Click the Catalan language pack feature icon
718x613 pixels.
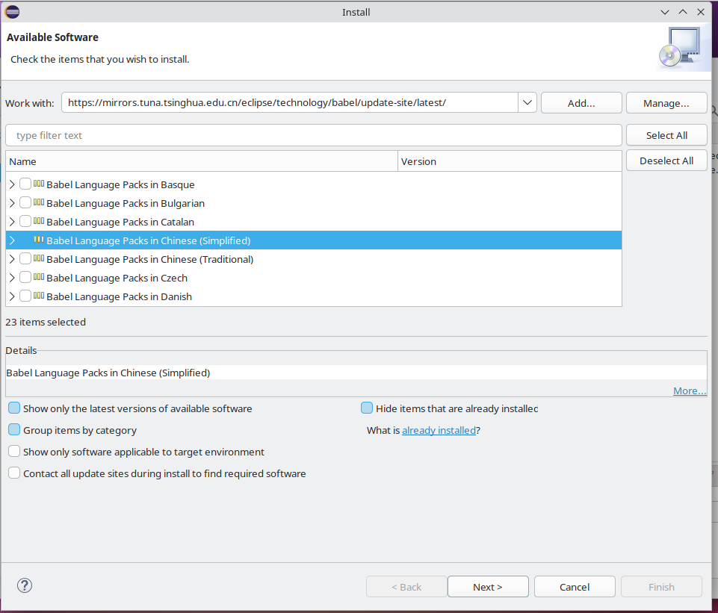[x=39, y=222]
